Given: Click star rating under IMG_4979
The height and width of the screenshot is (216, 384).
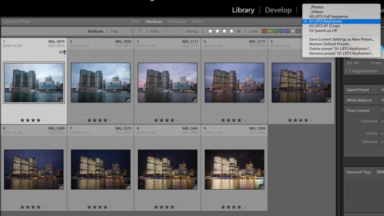Looking at the screenshot, I should [x=30, y=120].
